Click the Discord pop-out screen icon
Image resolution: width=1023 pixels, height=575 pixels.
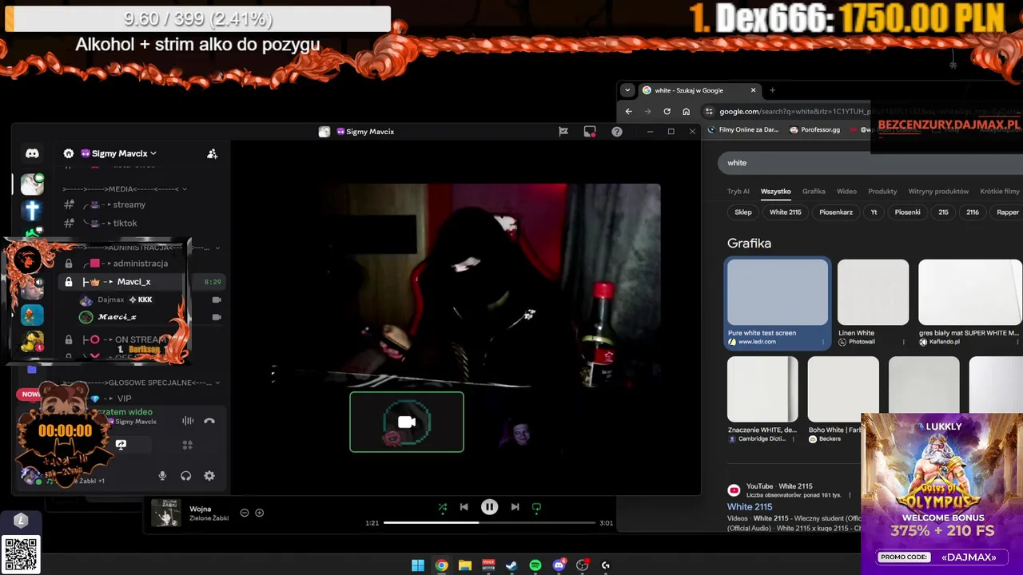pos(590,132)
